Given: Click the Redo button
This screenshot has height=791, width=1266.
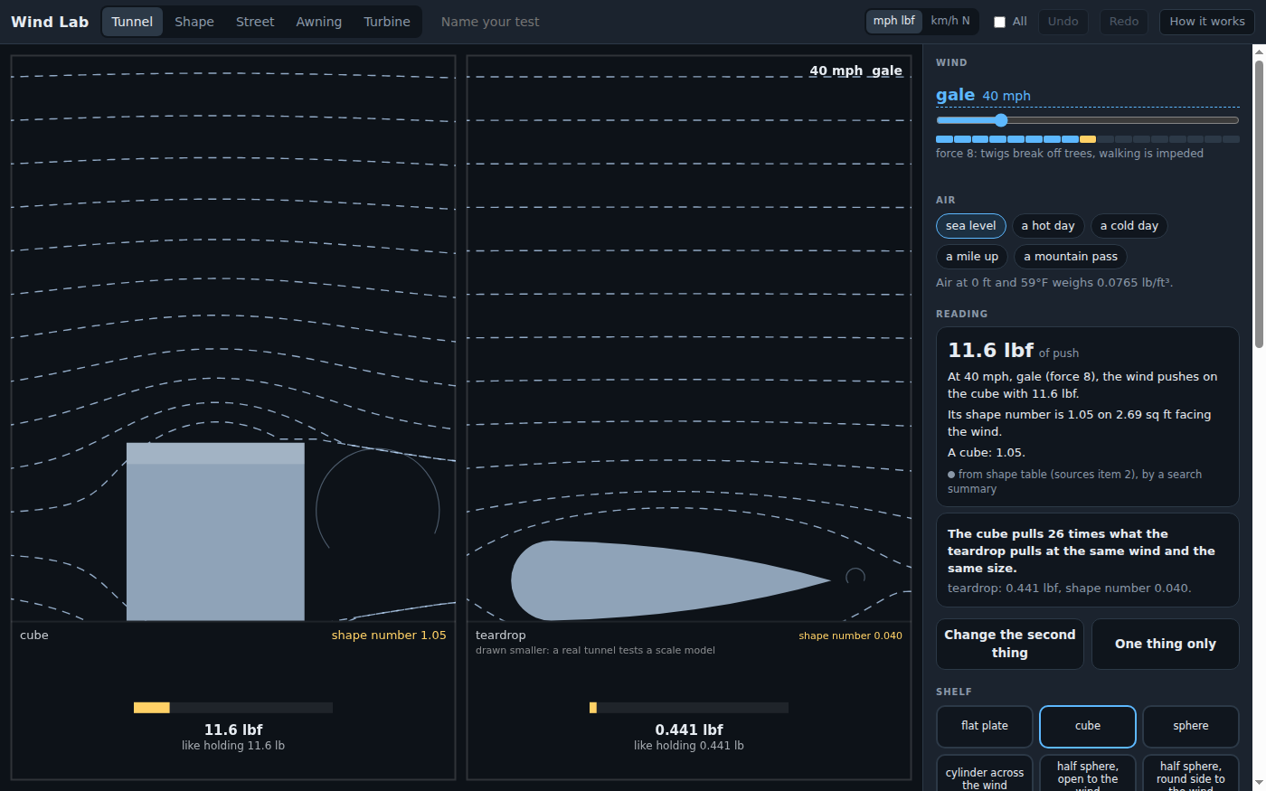Looking at the screenshot, I should coord(1124,22).
